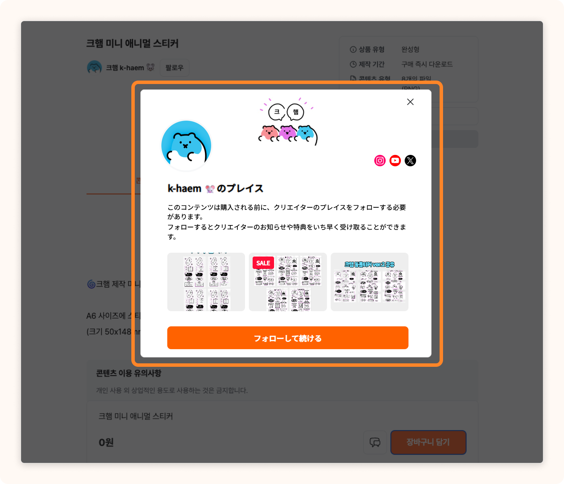The width and height of the screenshot is (564, 484).
Task: Open the thumbnail marked with SALE
Action: [x=288, y=282]
